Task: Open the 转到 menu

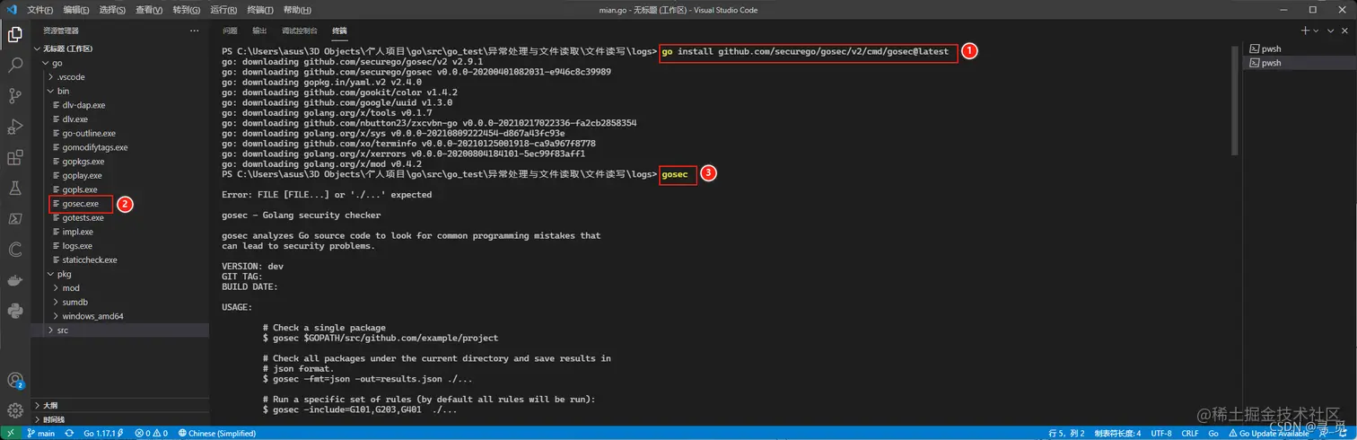Action: click(186, 10)
